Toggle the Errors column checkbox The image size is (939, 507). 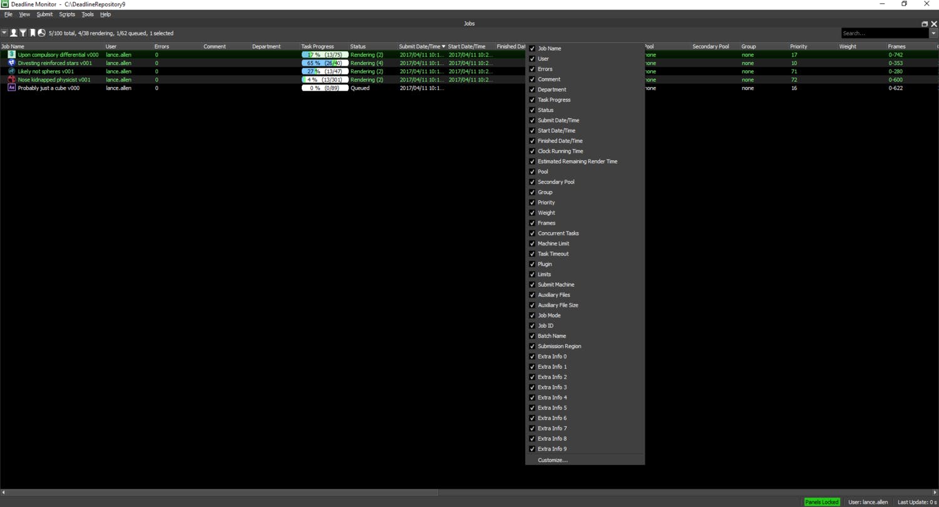click(532, 69)
